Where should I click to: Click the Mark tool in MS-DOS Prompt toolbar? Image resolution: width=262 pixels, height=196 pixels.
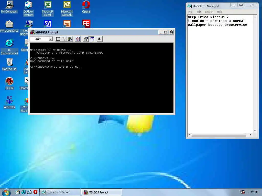[x=58, y=39]
